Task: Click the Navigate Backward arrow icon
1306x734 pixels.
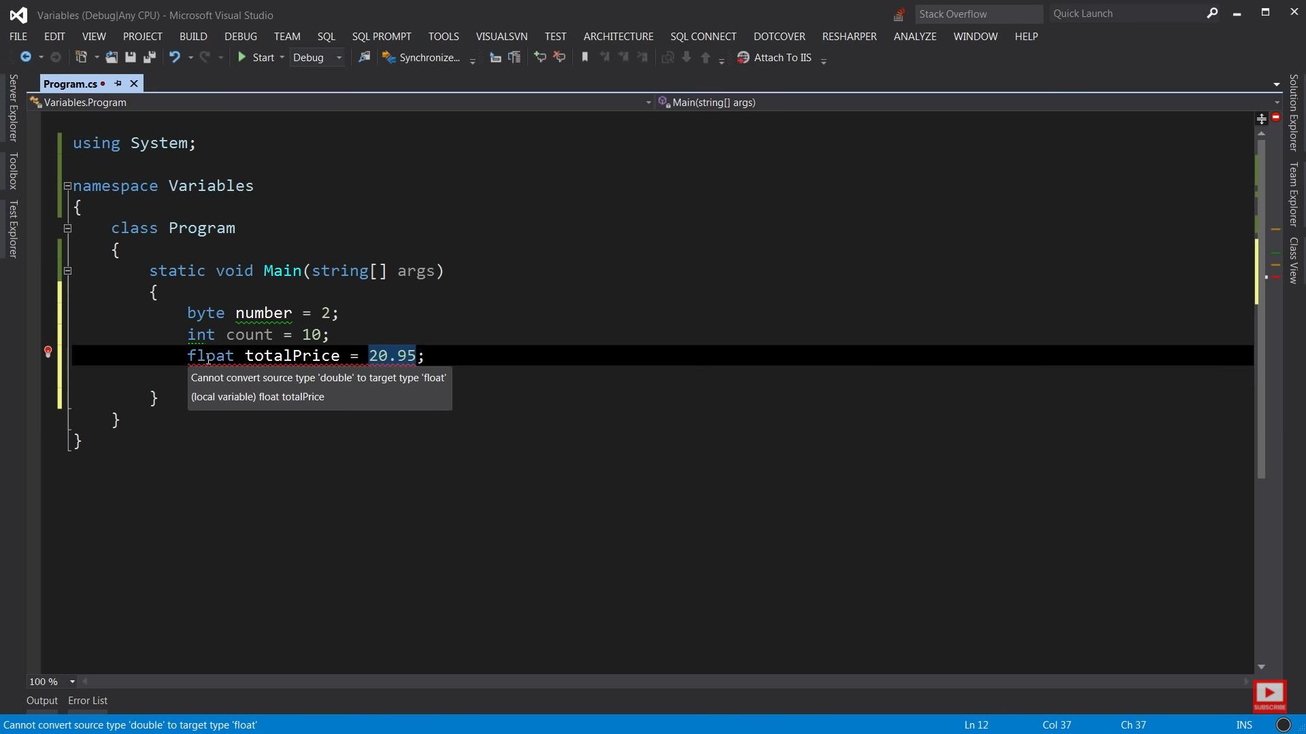Action: point(25,58)
